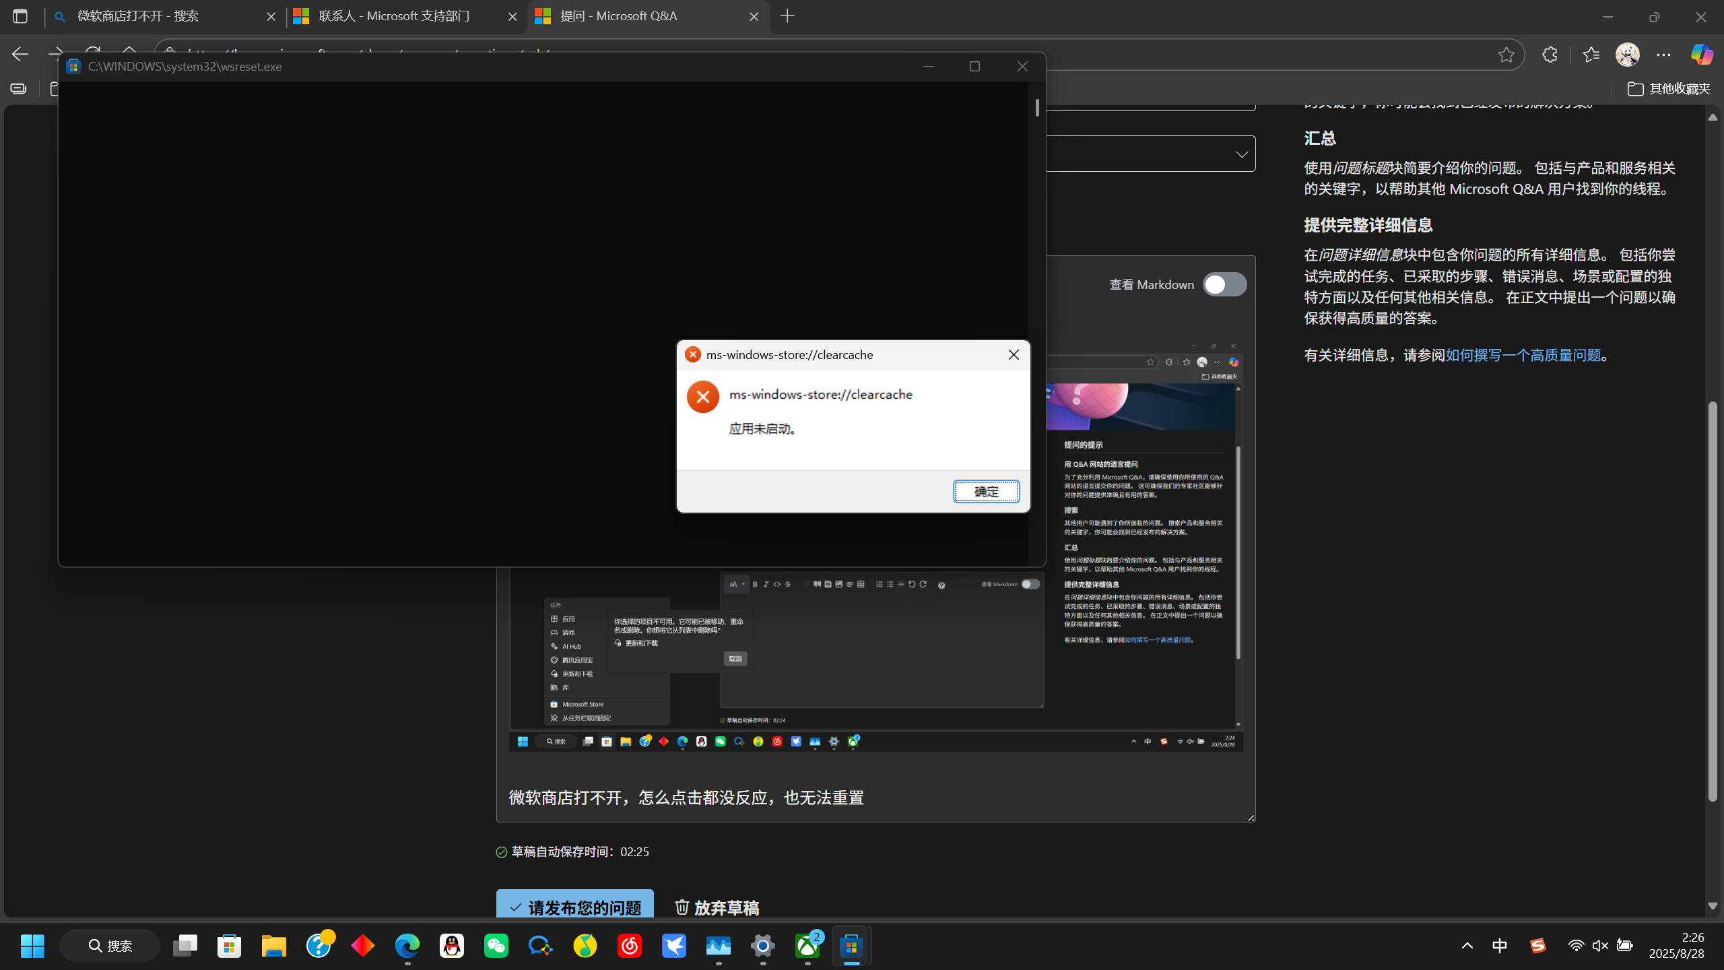Open the browser profile avatar
1724x970 pixels.
1628,55
